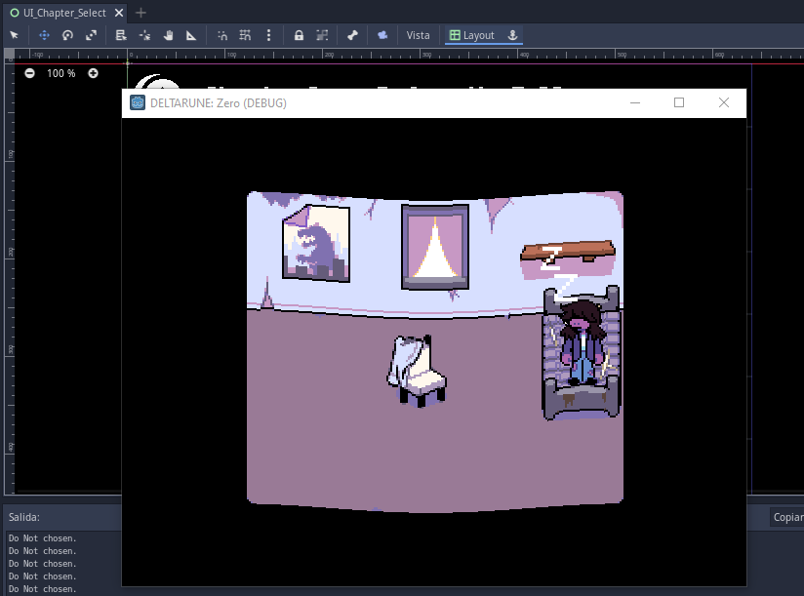Screen dimensions: 804x596
Task: Click the Salida: output label
Action: tap(24, 517)
